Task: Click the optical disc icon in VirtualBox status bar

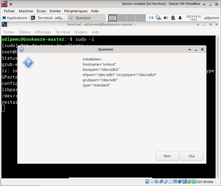Action: coord(152,181)
